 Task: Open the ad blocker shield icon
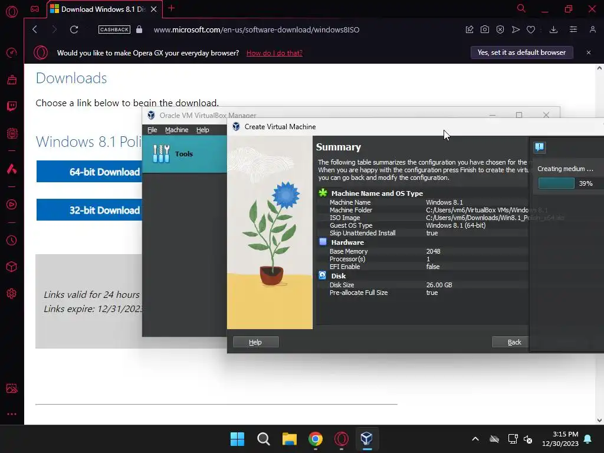(x=500, y=29)
